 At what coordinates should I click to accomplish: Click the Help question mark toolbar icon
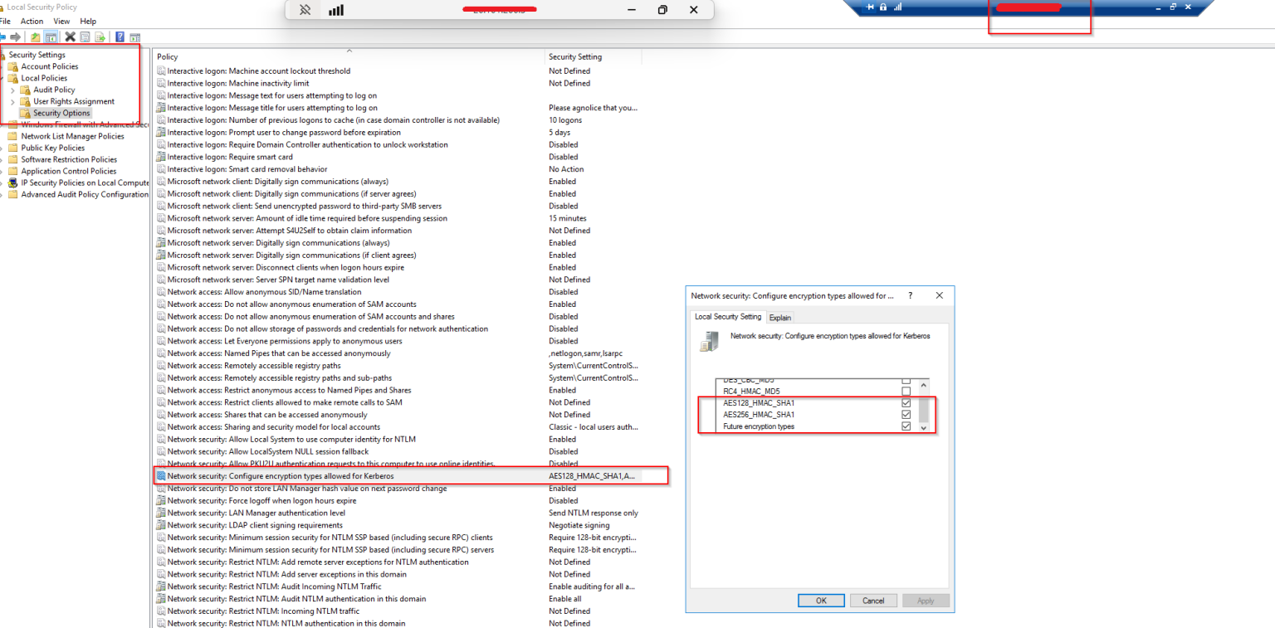(118, 37)
